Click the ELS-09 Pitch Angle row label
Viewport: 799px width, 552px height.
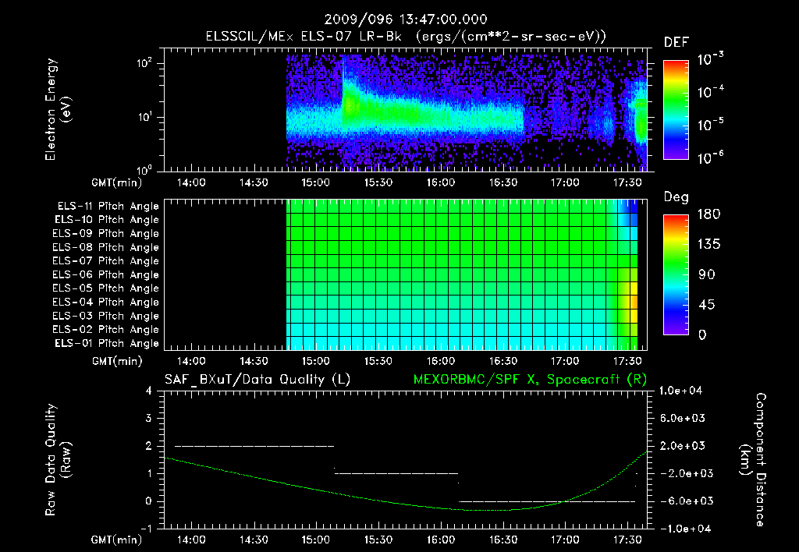point(105,234)
